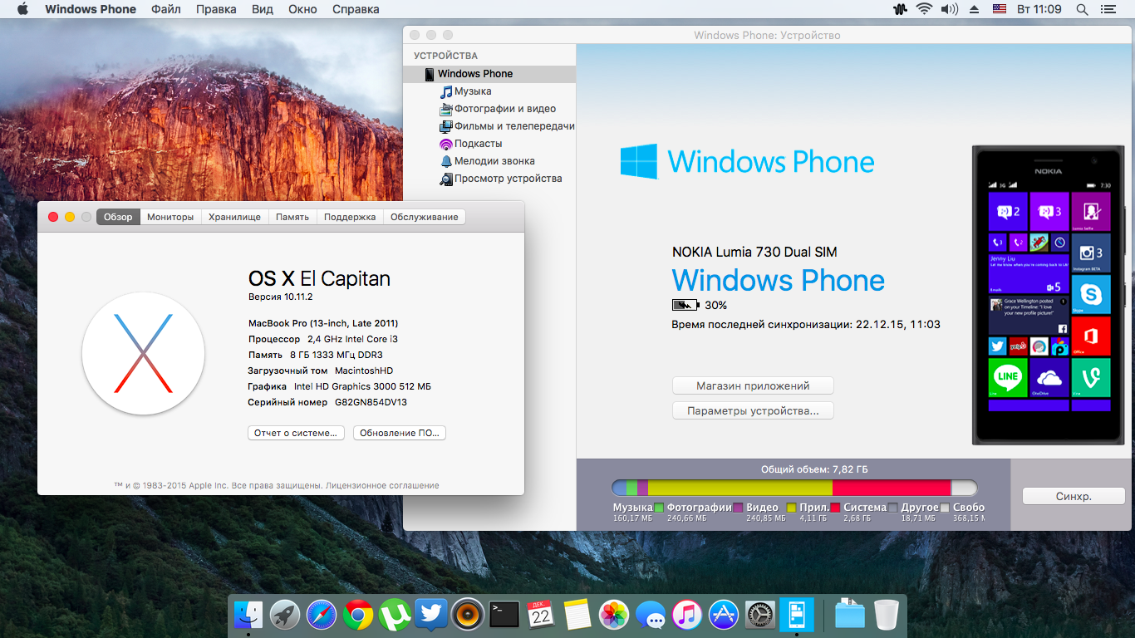
Task: Select Windows Phone device in sidebar
Action: (x=489, y=74)
